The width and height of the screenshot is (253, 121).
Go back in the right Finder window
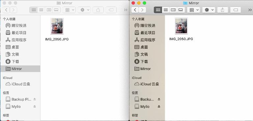pyautogui.click(x=135, y=10)
